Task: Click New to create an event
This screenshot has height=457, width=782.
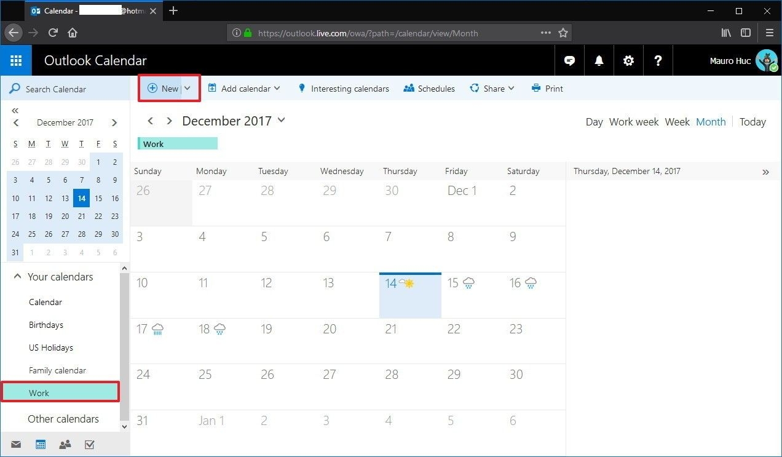Action: pyautogui.click(x=163, y=89)
